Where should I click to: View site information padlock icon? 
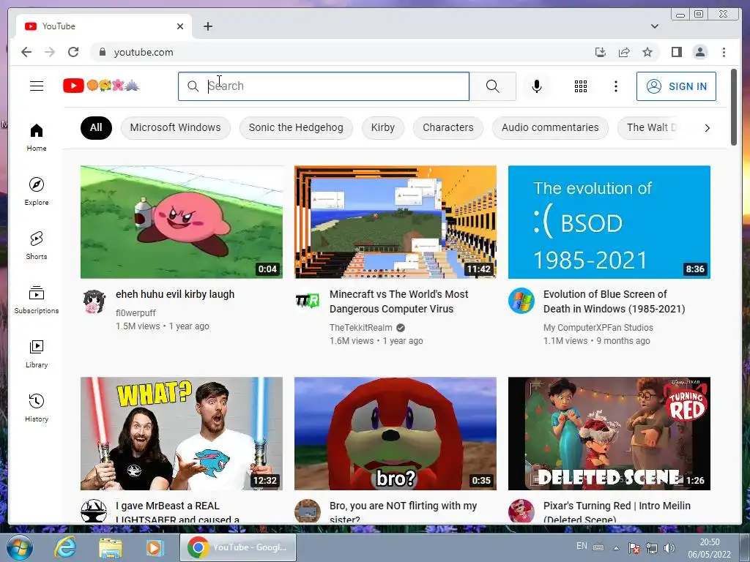pos(102,52)
